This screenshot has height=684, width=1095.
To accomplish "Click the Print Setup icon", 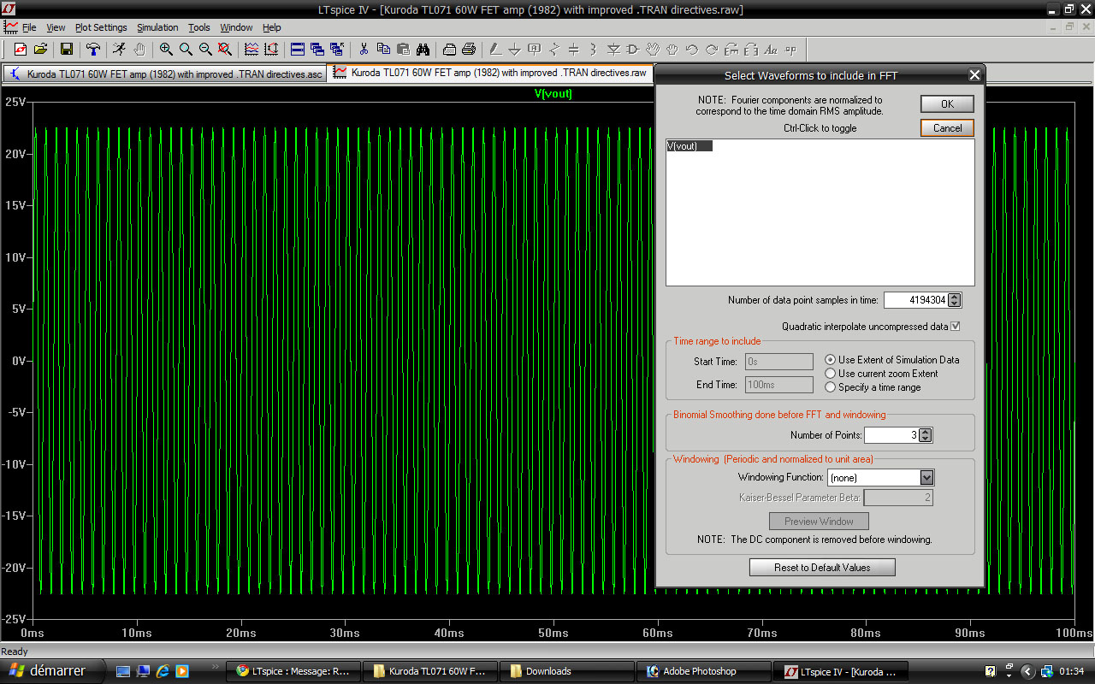I will 449,50.
